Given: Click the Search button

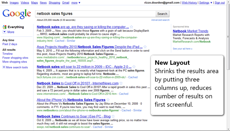Looking at the screenshot, I should tap(162, 14).
